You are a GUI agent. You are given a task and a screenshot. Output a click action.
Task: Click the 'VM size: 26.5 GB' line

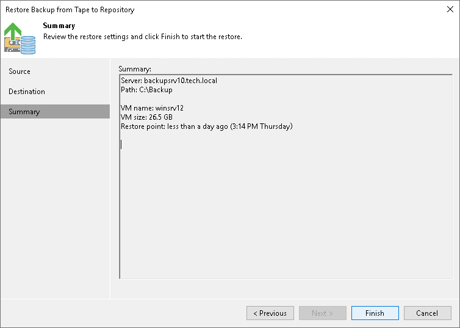[146, 117]
